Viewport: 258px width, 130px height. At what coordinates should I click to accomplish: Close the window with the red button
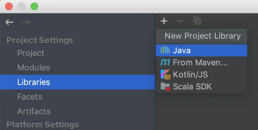(x=9, y=6)
